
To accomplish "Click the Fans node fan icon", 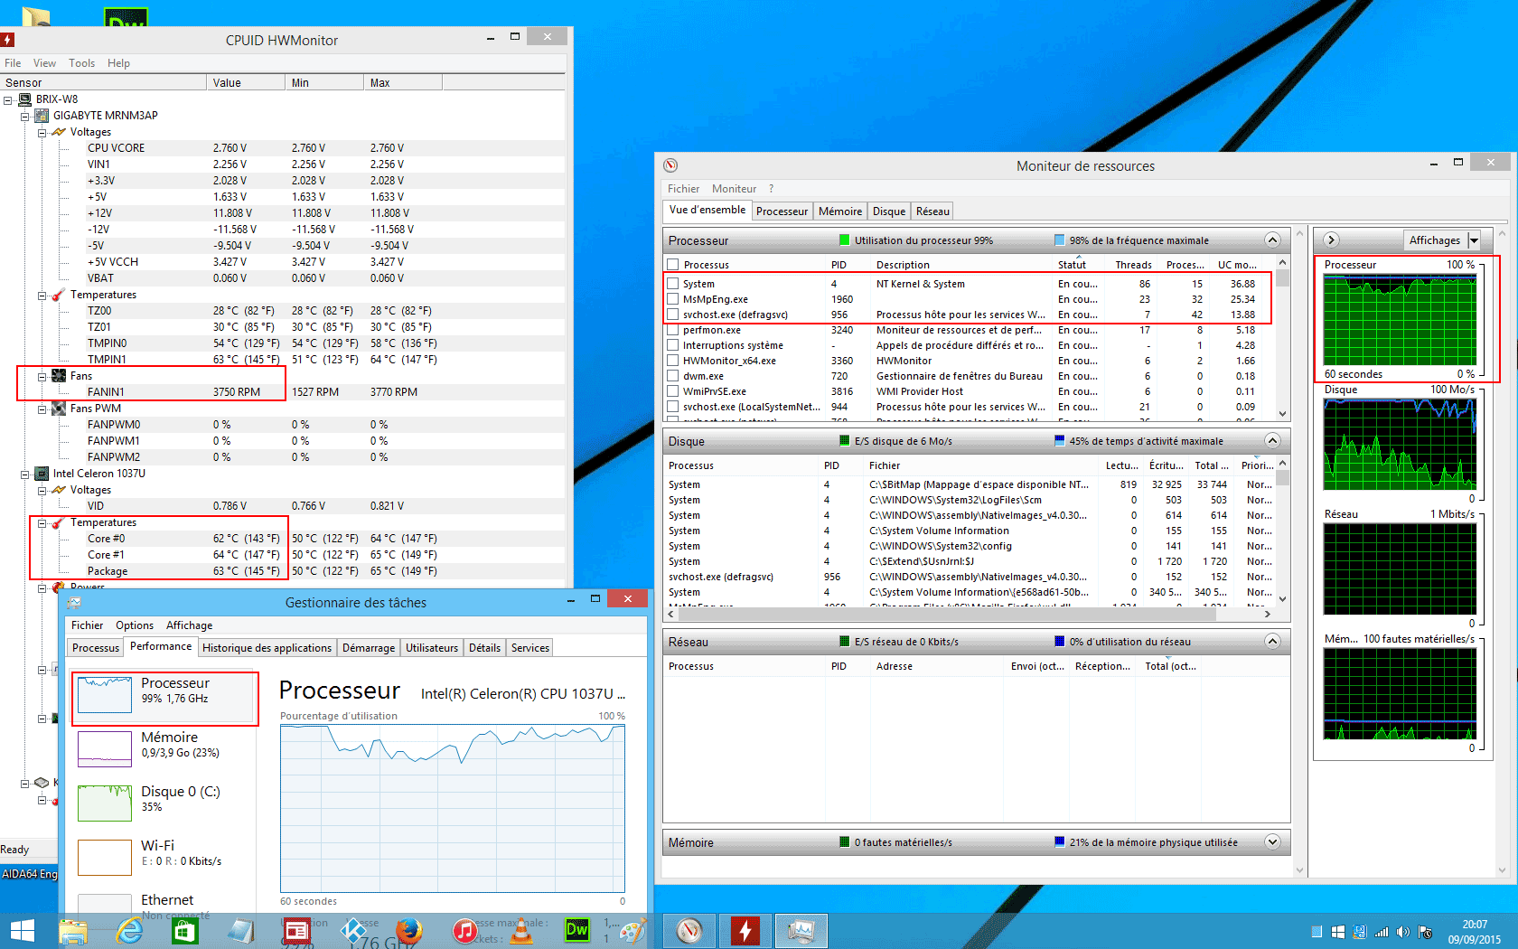I will tap(59, 376).
